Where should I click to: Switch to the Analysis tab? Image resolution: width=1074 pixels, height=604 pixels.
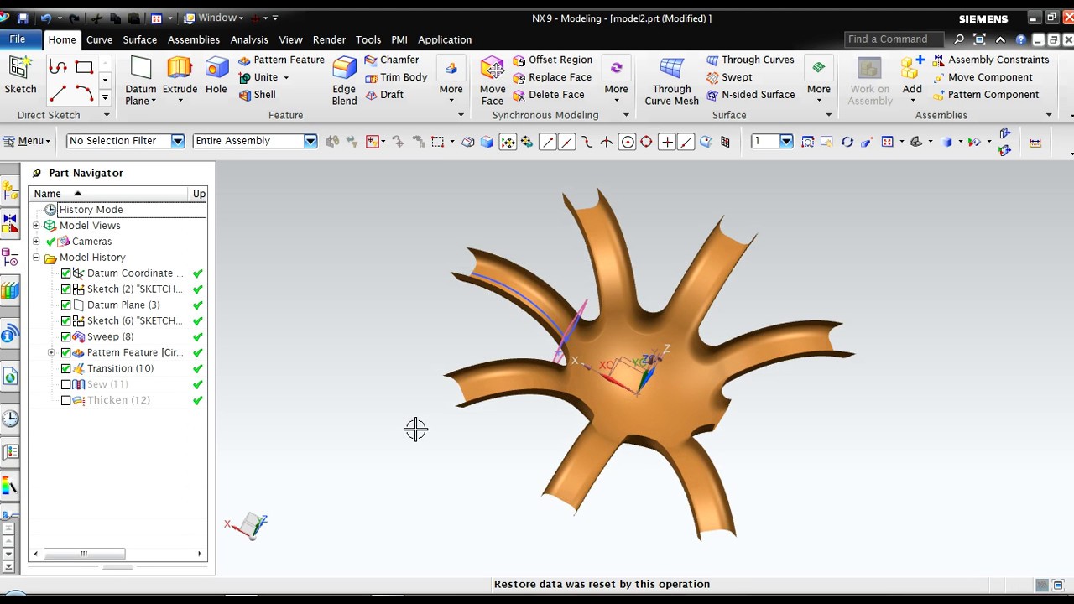tap(249, 39)
